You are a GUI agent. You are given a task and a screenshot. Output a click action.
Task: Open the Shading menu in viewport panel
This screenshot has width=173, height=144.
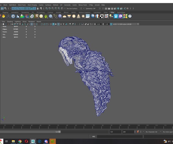[x=10, y=22]
